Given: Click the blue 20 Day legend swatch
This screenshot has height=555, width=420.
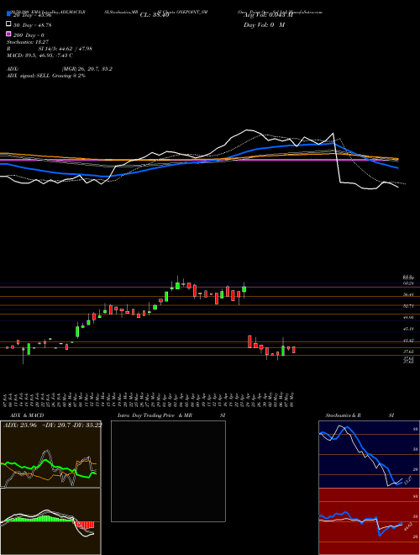Looking at the screenshot, I should pos(8,13).
